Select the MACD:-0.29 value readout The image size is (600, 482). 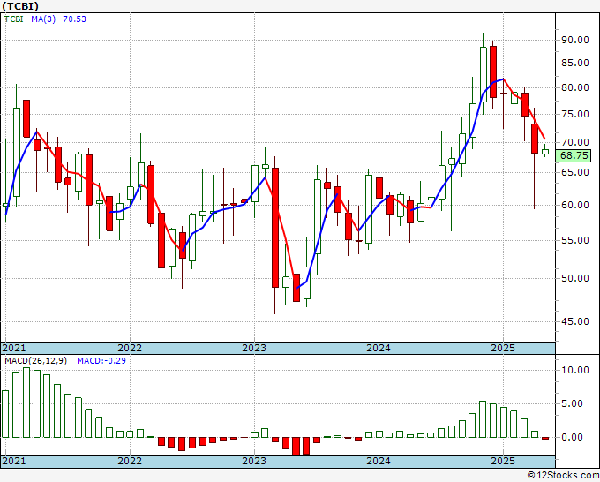pyautogui.click(x=101, y=361)
